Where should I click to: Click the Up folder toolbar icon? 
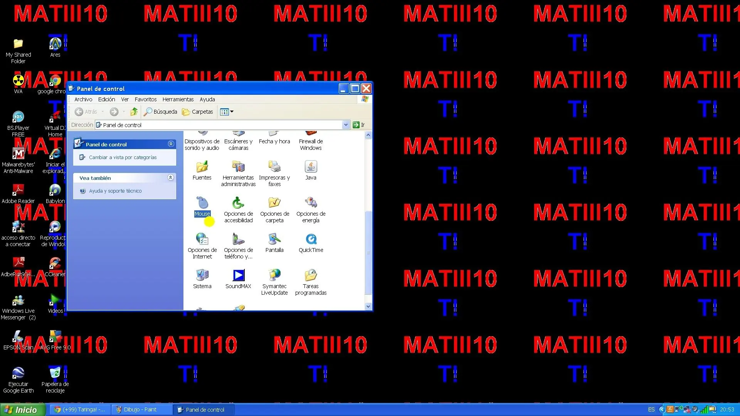(134, 112)
